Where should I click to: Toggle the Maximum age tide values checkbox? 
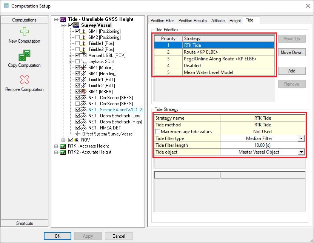click(x=158, y=132)
